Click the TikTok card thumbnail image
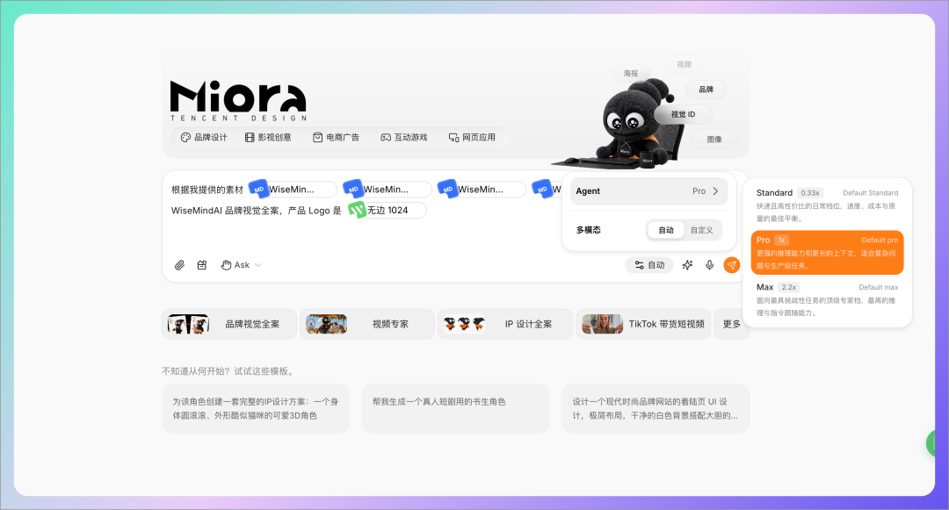The image size is (949, 510). point(602,325)
